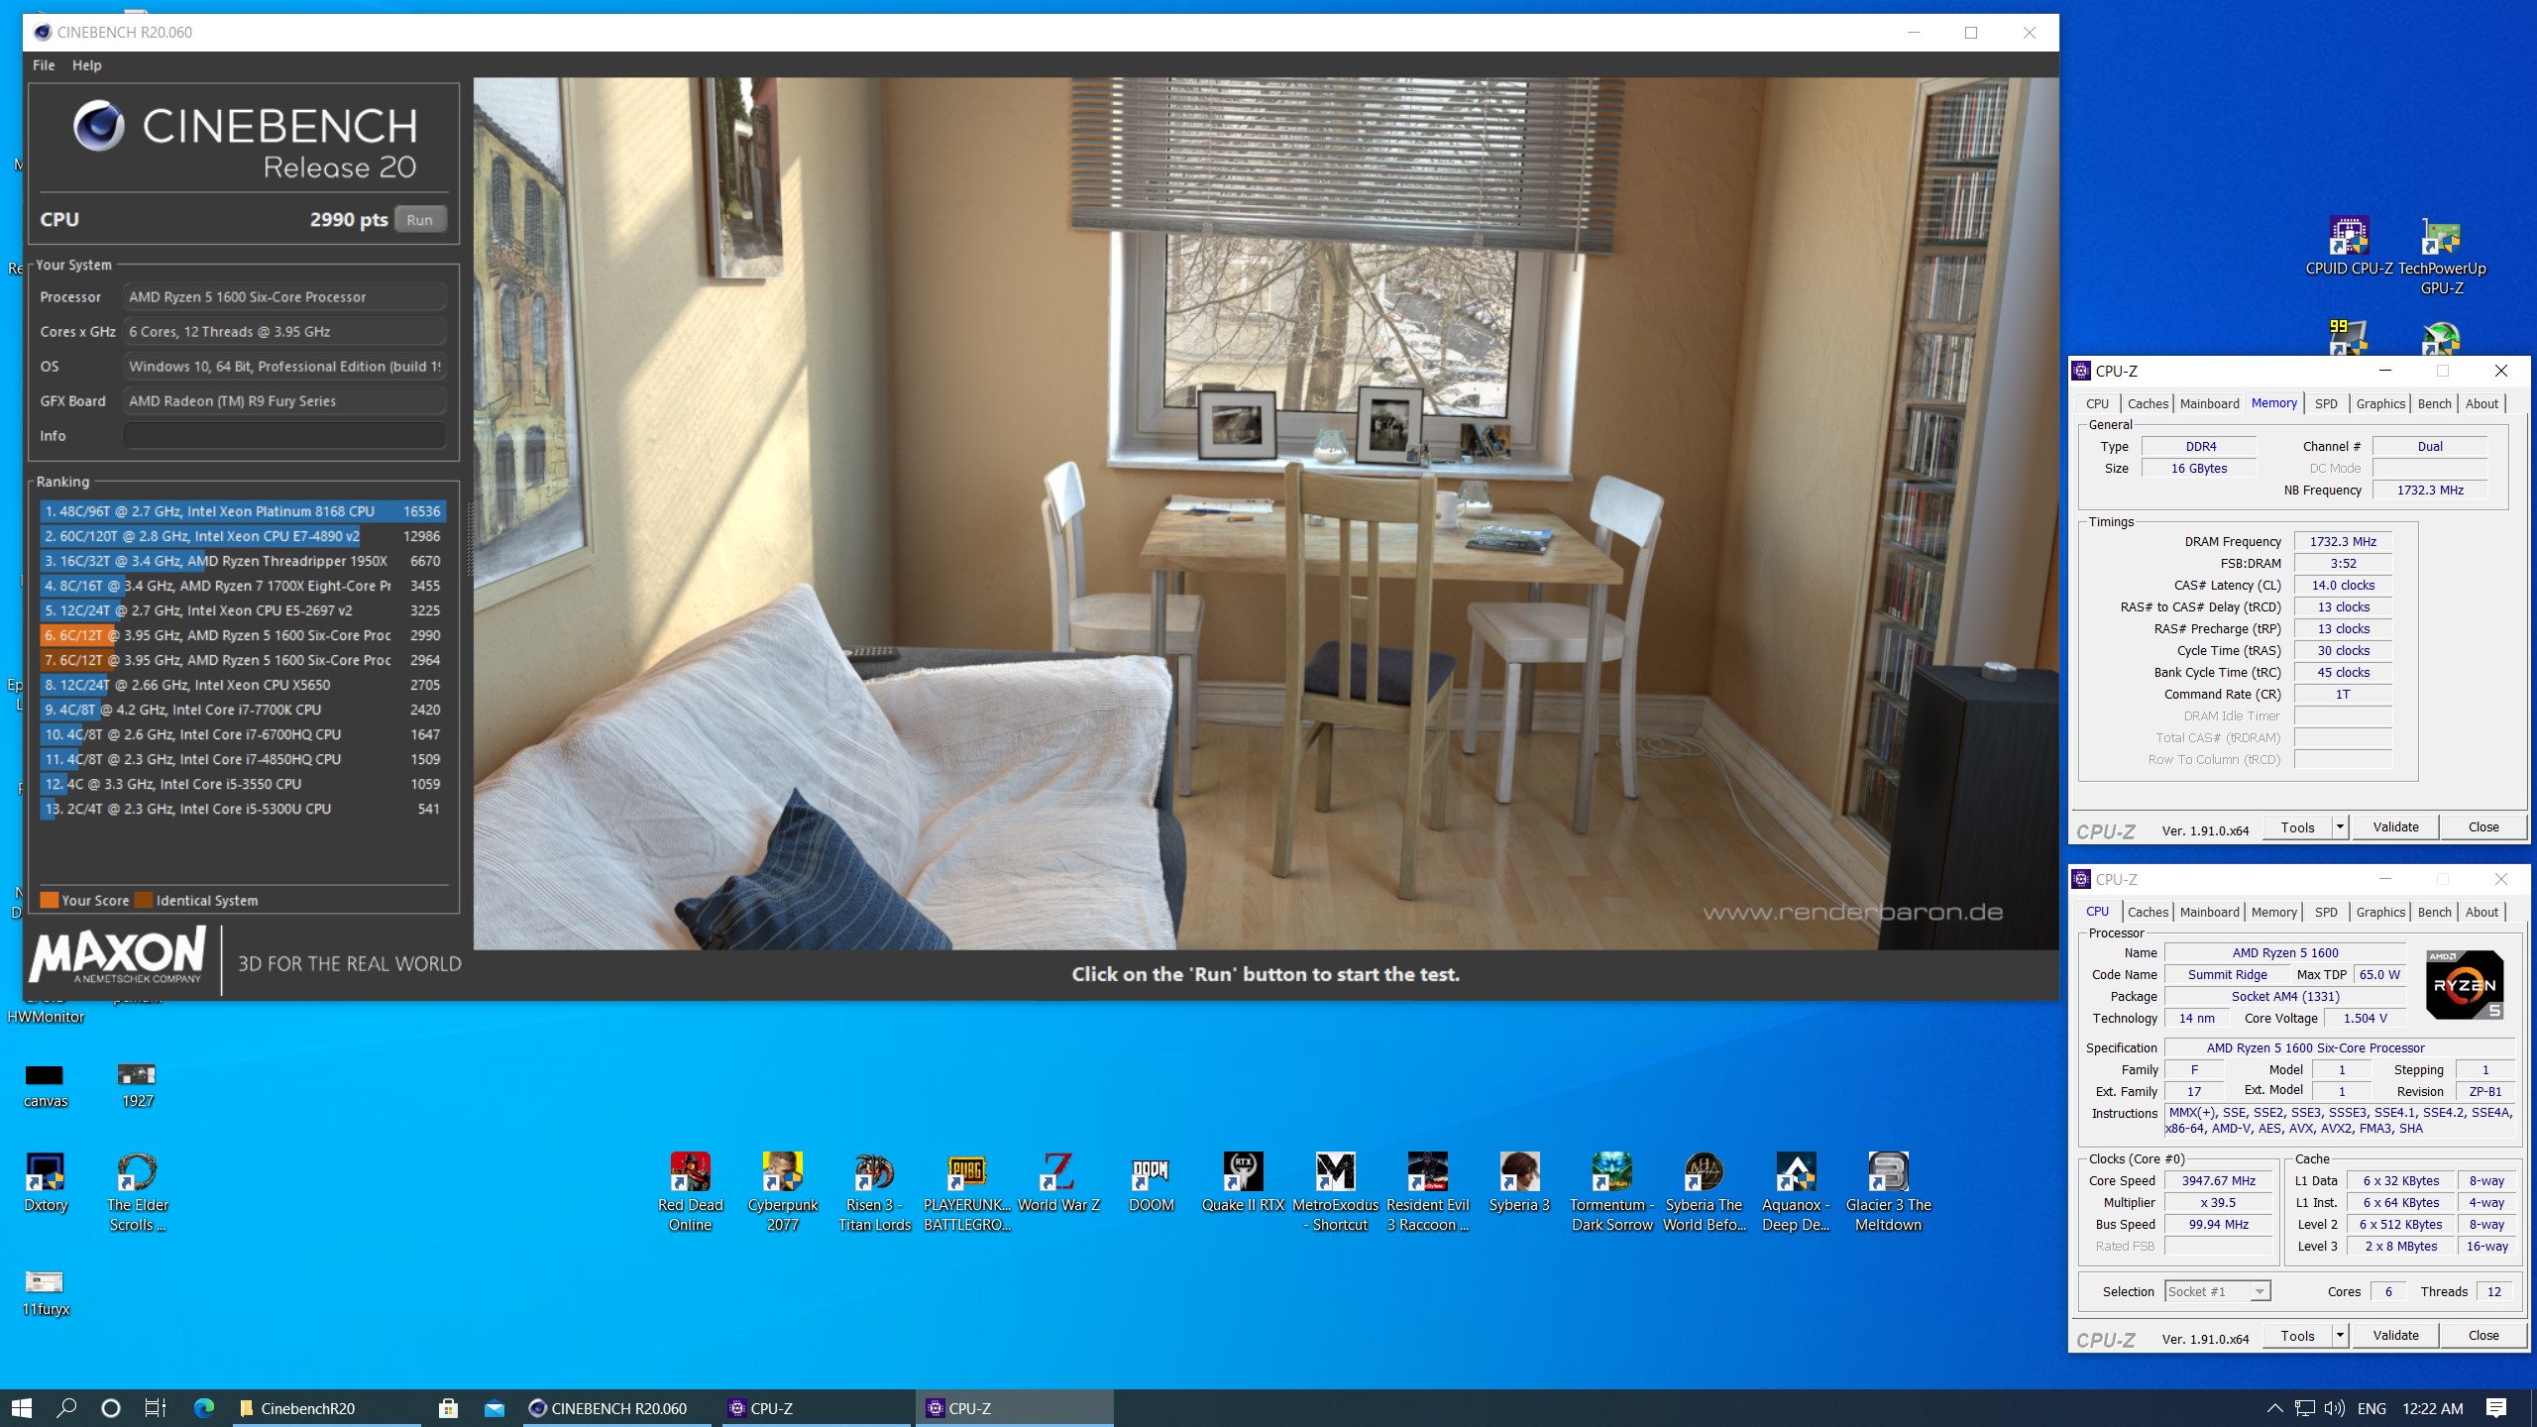Open taskbar Search icon

pyautogui.click(x=66, y=1408)
